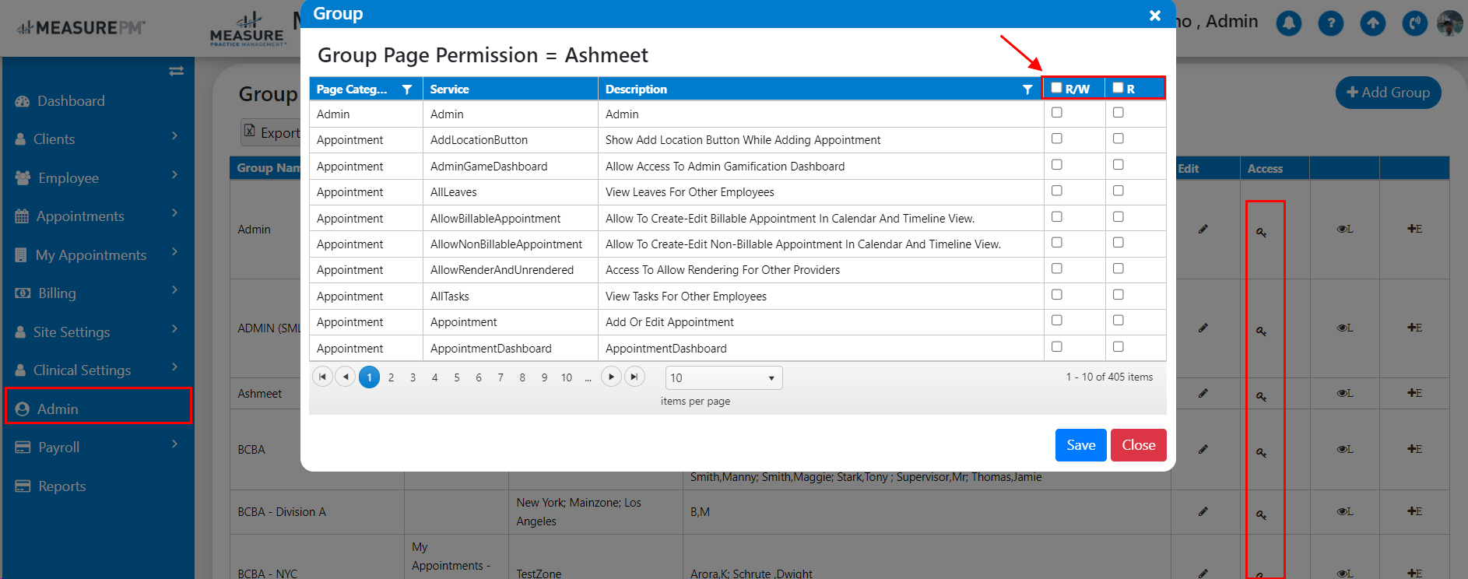The height and width of the screenshot is (579, 1468).
Task: Click the Add Group button
Action: (1388, 93)
